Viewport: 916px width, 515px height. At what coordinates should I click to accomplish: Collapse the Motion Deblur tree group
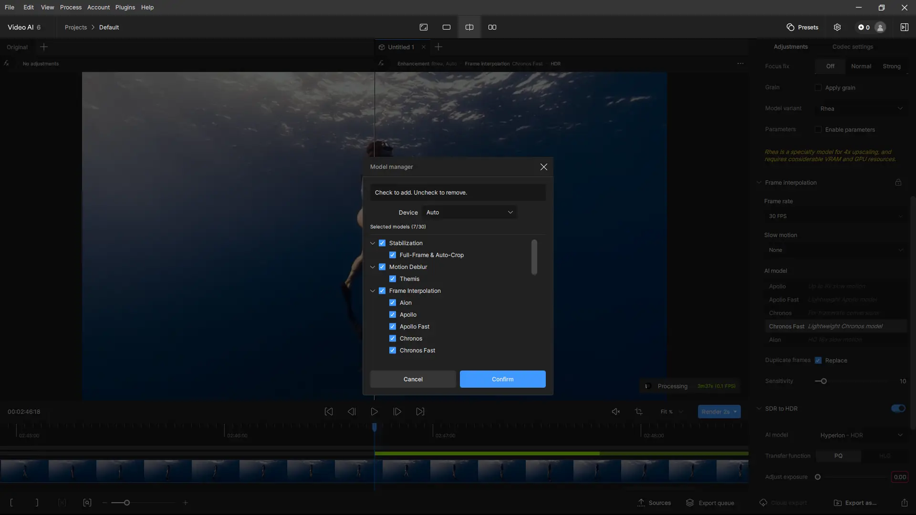pos(373,267)
